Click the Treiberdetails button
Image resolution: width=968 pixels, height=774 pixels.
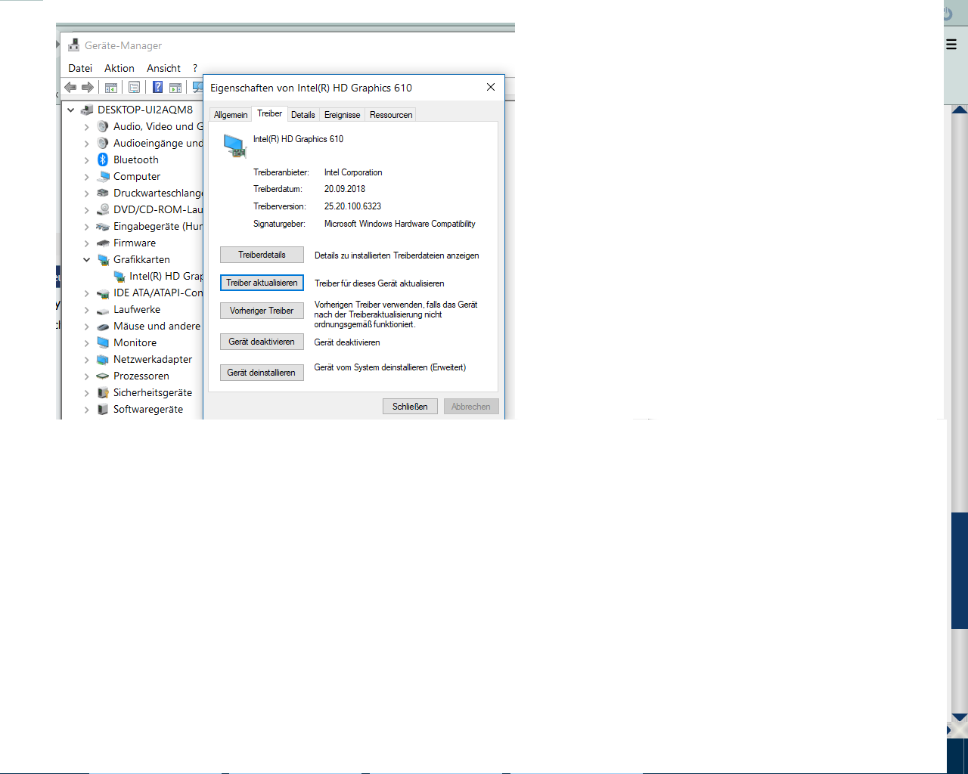click(262, 255)
